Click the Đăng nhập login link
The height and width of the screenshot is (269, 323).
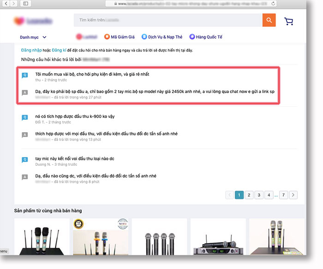(x=31, y=50)
